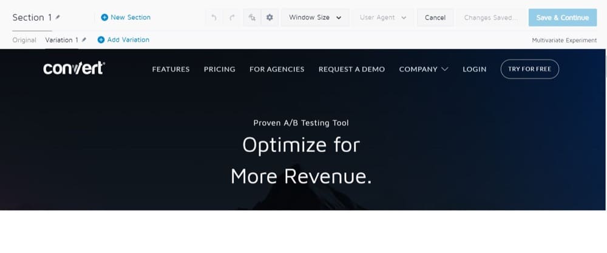The image size is (607, 253).
Task: Click the Add Variation plus icon
Action: 101,40
